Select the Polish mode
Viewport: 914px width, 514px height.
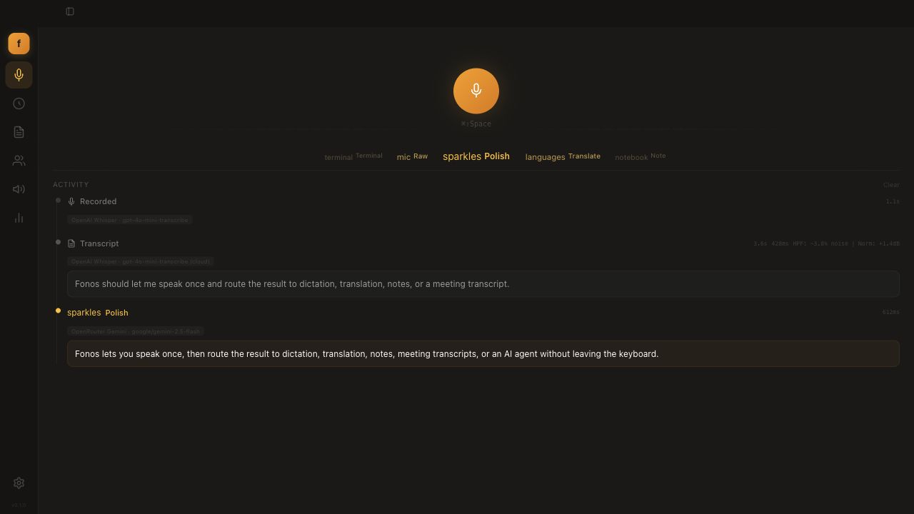point(476,156)
